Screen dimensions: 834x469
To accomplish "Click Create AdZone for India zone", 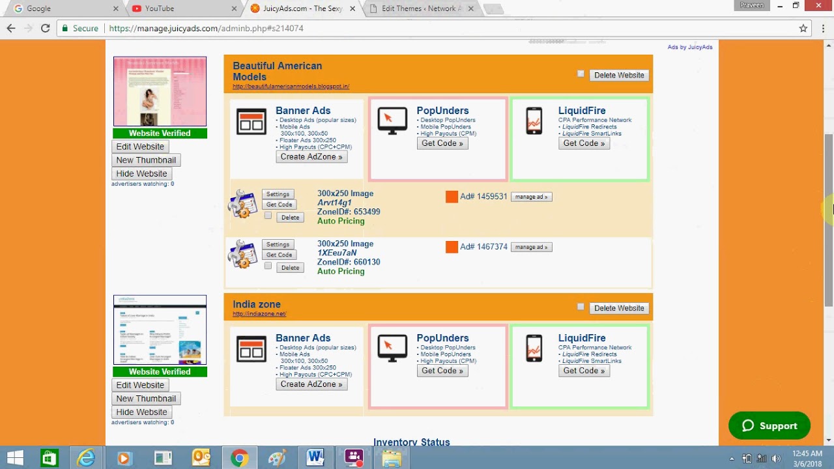I will [311, 384].
